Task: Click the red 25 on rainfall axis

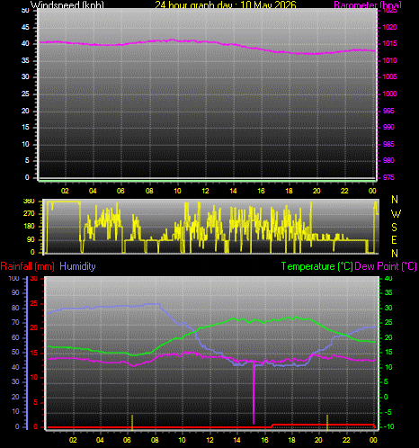Action: (x=34, y=304)
